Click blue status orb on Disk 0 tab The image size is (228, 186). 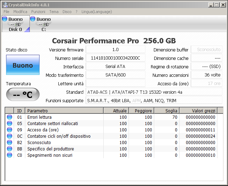point(5,19)
